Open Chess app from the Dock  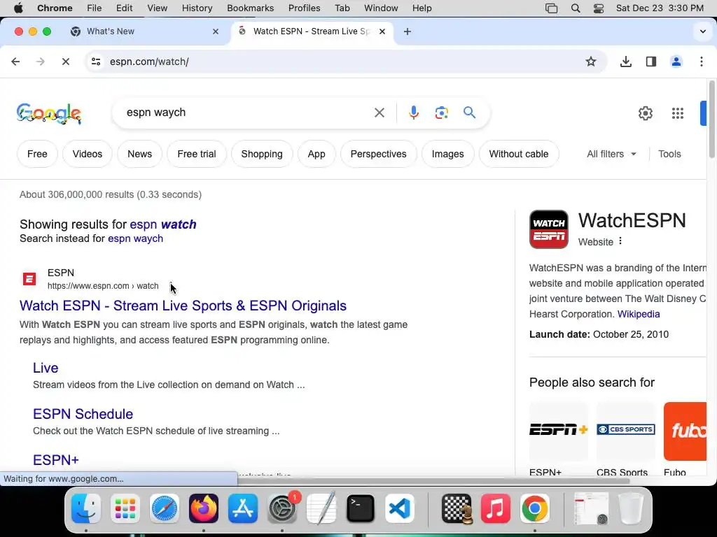pyautogui.click(x=457, y=508)
